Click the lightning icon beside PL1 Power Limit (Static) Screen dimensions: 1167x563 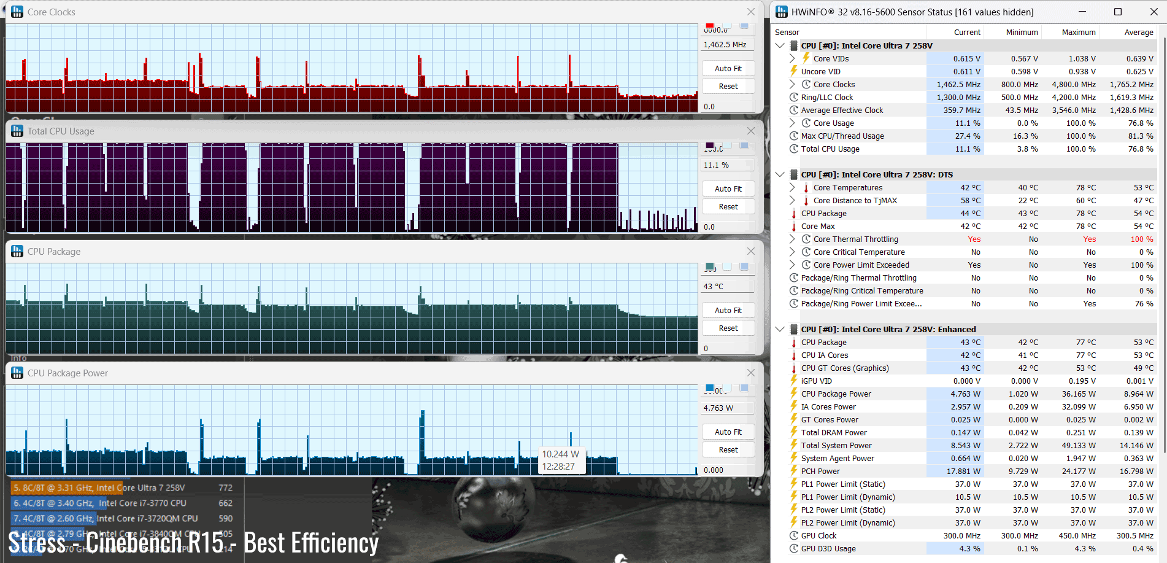794,484
